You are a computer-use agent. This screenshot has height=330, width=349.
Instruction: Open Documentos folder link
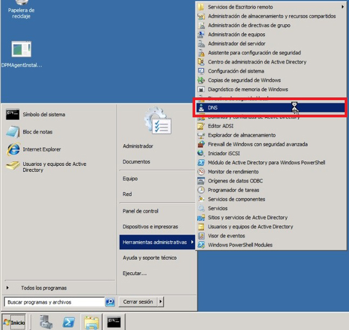[136, 162]
